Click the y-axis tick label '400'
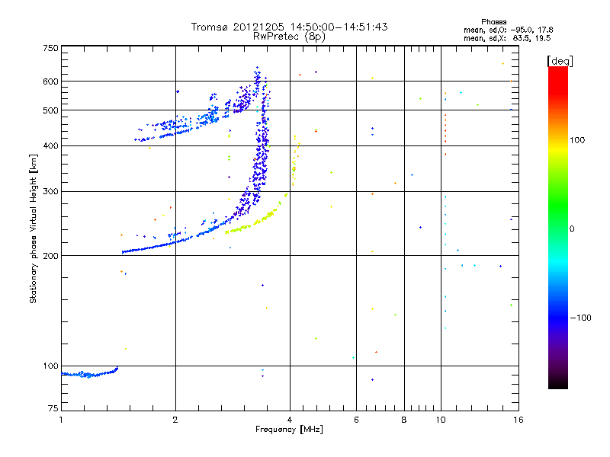This screenshot has height=457, width=610. pos(51,145)
